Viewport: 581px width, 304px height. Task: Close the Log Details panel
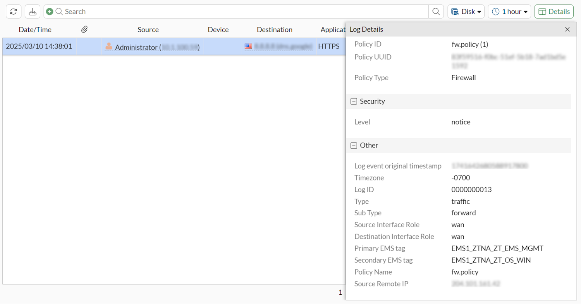coord(567,29)
